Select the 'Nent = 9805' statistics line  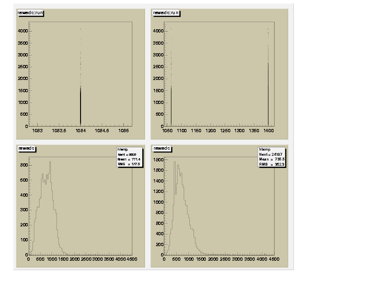tap(127, 154)
